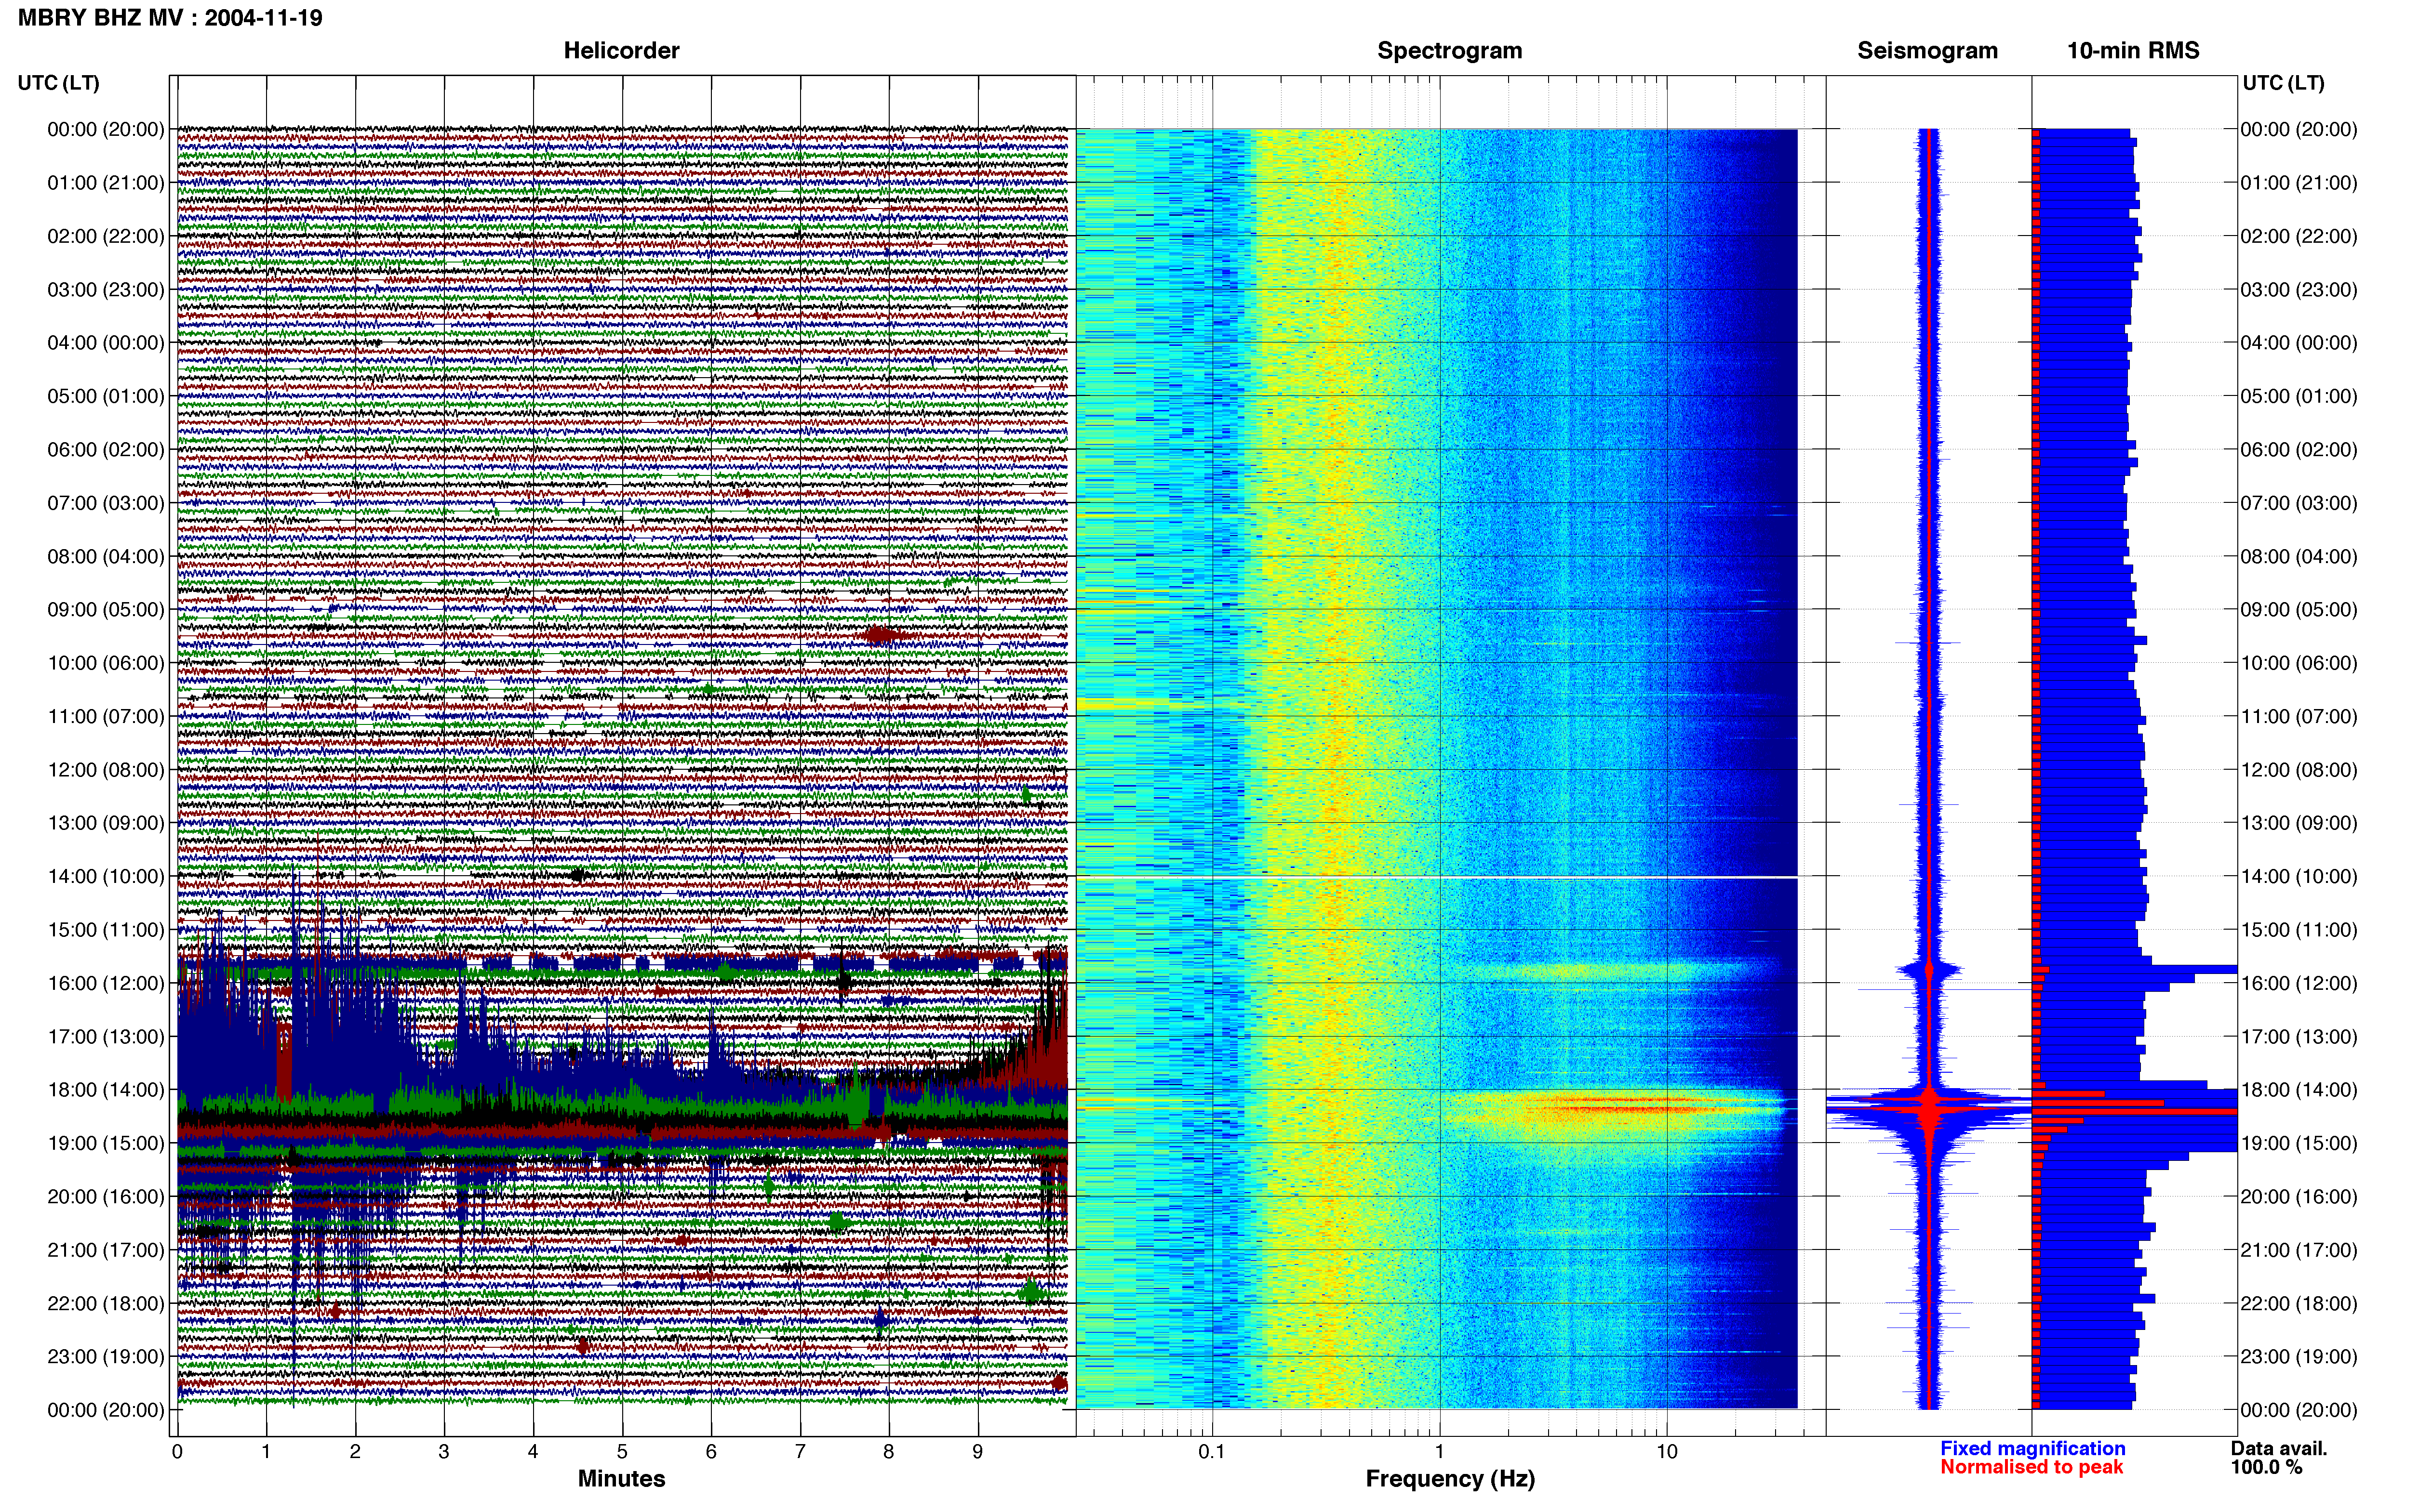Click the plot title MBRY BHZ MV : 2004-11-19
Image resolution: width=2419 pixels, height=1512 pixels.
tap(170, 17)
